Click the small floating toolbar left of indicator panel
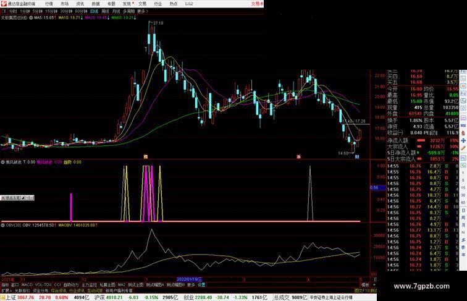Viewport: 467px width, 301px height. [x=17, y=198]
